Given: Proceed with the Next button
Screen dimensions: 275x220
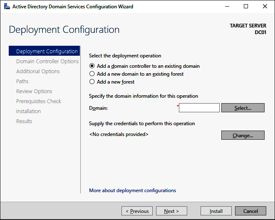Looking at the screenshot, I should (171, 211).
